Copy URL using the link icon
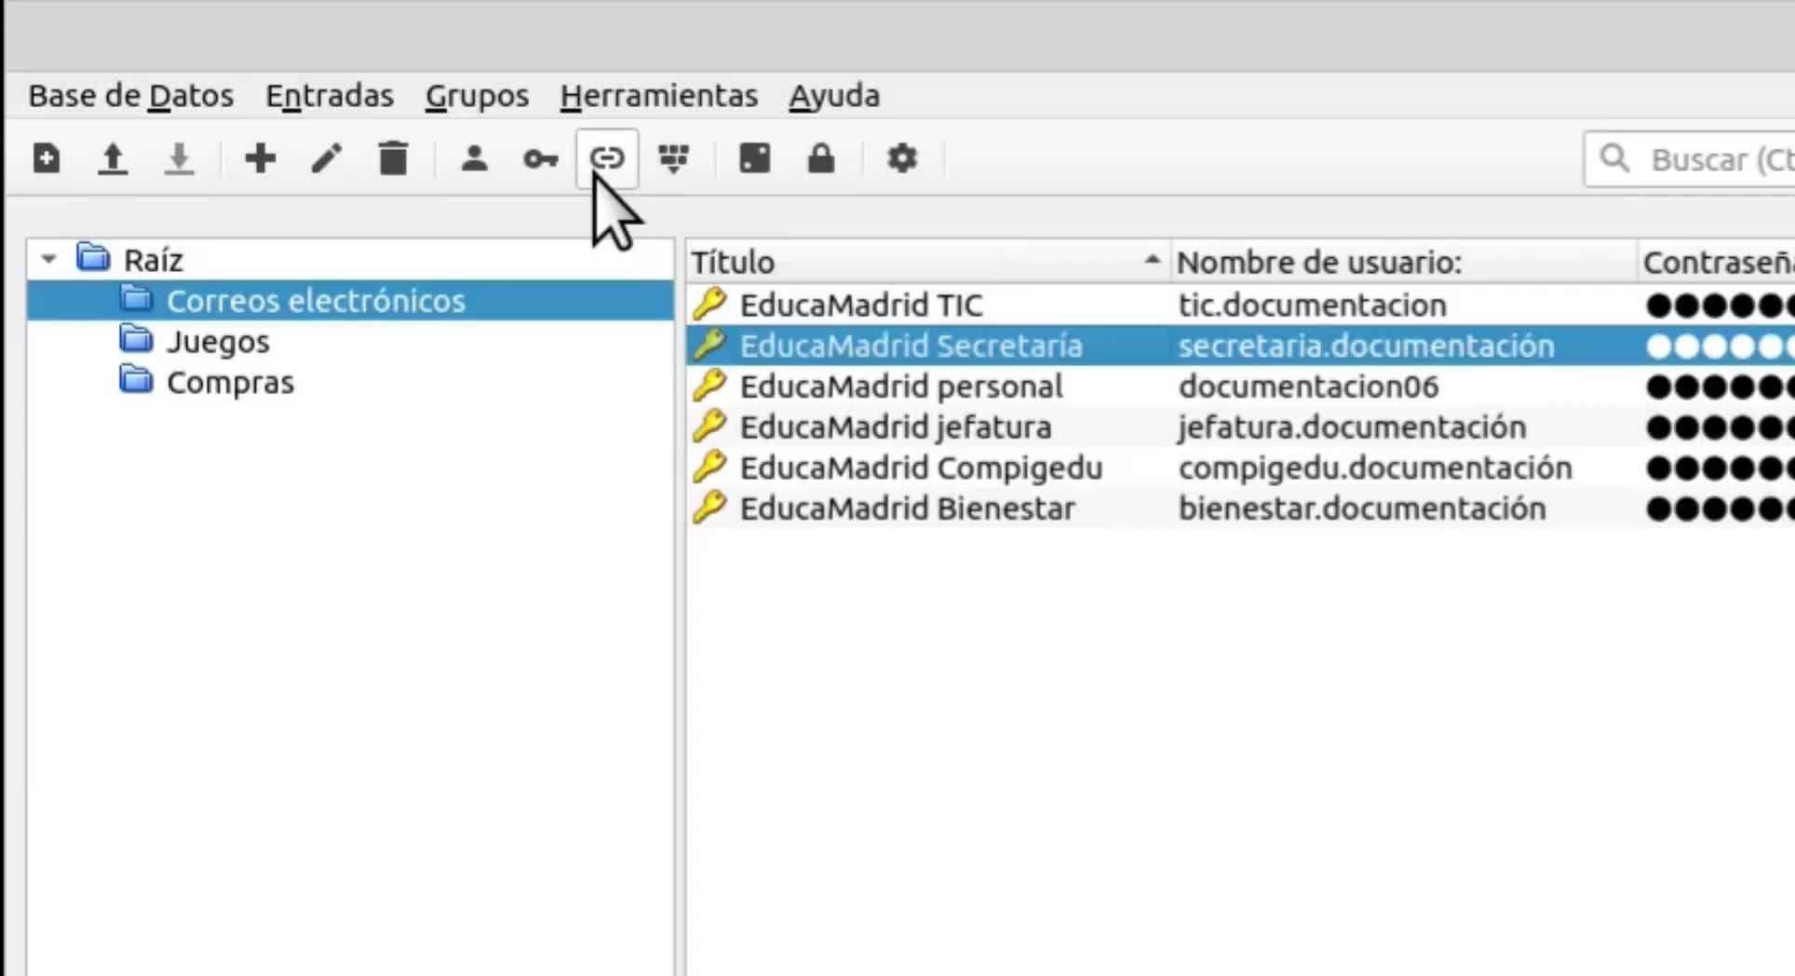The image size is (1795, 976). [x=607, y=158]
